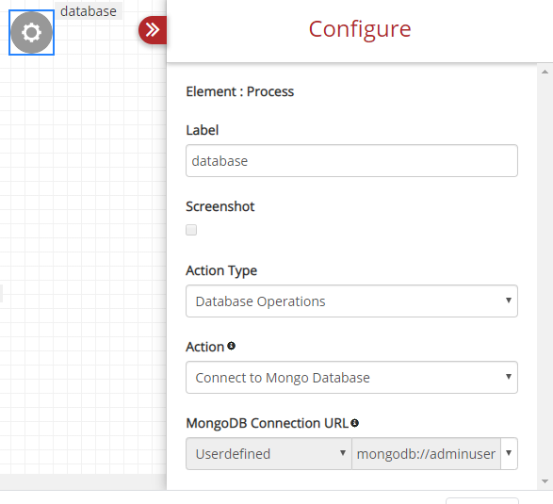
Task: Open the Userdefined source dropdown
Action: (268, 453)
